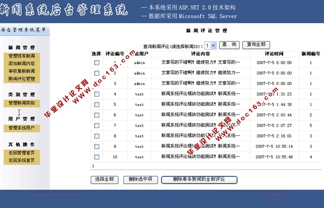Toggle the checkbox for comment 8
This screenshot has height=208, width=324.
(x=97, y=136)
